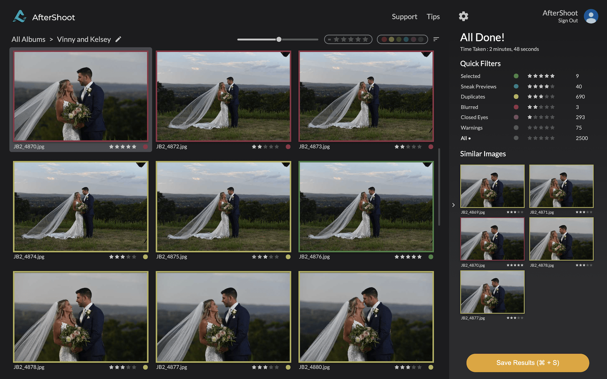The height and width of the screenshot is (379, 607).
Task: Select the JB2_4874.jpg thumbnail
Action: click(x=81, y=206)
